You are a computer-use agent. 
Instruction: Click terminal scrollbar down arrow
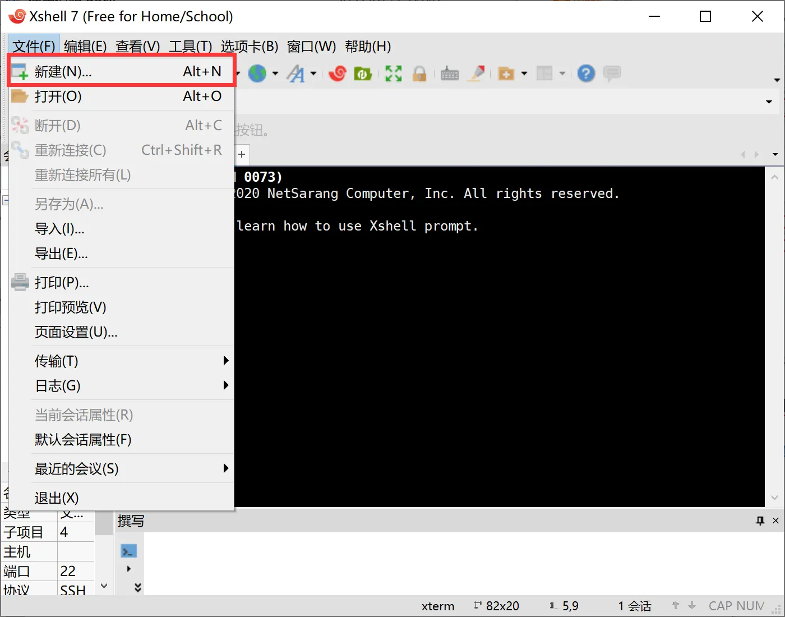774,498
